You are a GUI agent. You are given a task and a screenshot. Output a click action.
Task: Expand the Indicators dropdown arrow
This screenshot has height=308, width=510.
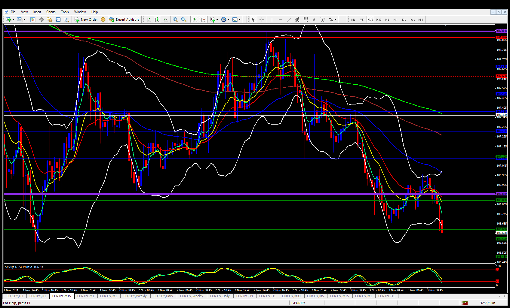pos(217,20)
